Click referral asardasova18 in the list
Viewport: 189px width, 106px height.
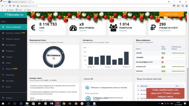[141, 67]
